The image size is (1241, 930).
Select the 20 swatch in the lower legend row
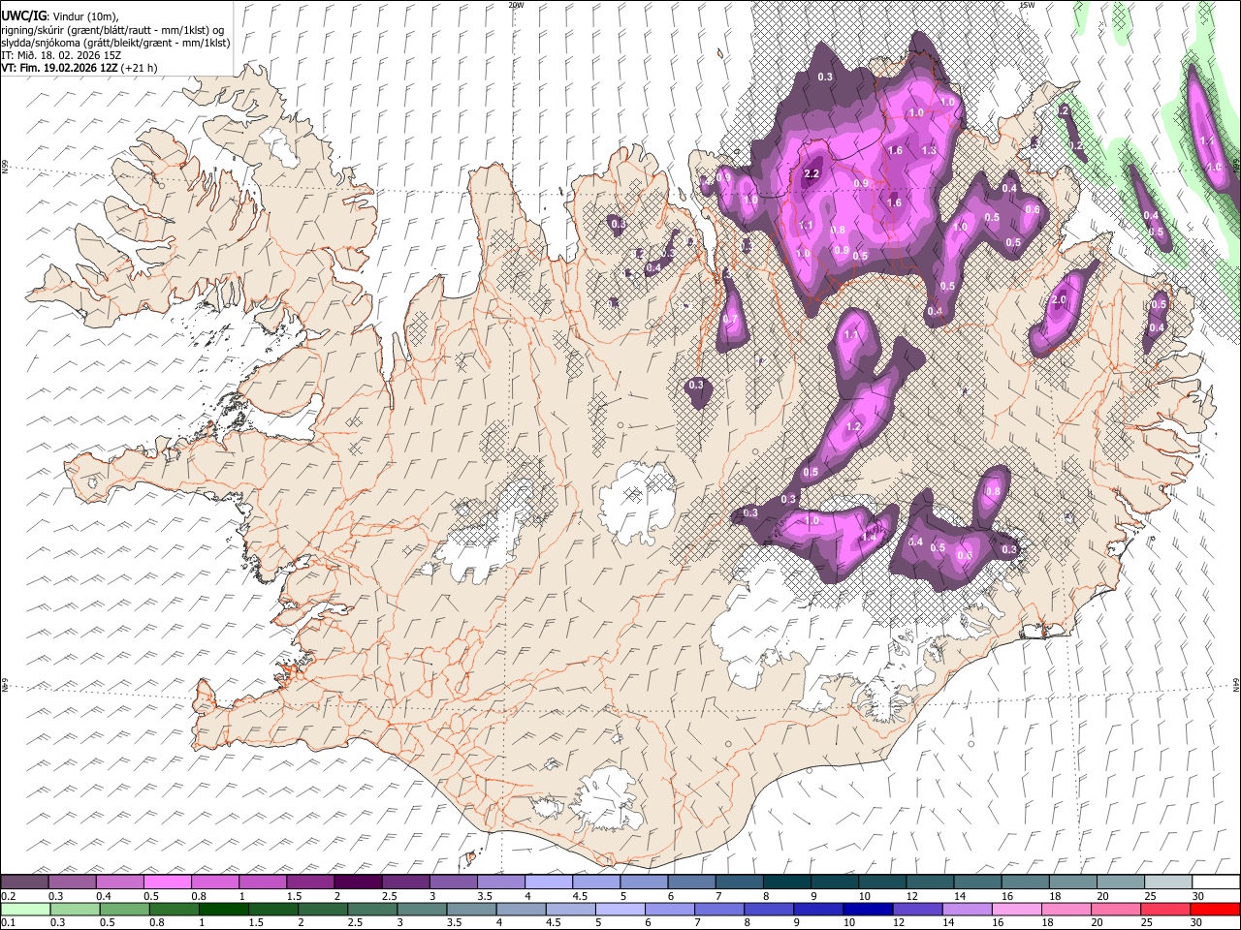pos(1114,909)
